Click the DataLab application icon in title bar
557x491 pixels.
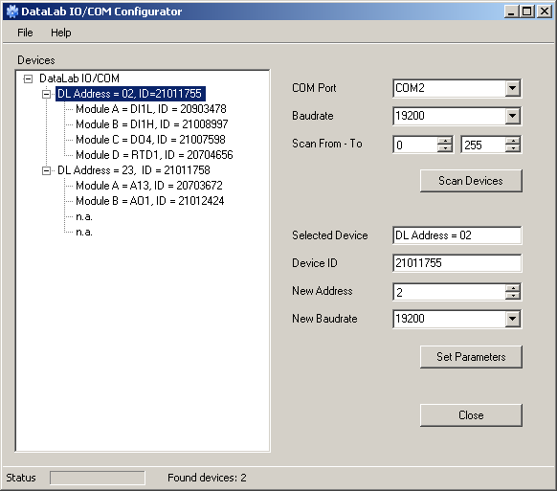[x=12, y=11]
